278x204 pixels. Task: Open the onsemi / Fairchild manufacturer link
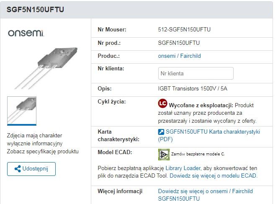tap(179, 56)
